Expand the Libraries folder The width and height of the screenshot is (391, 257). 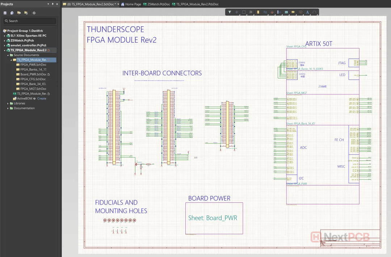(8, 103)
